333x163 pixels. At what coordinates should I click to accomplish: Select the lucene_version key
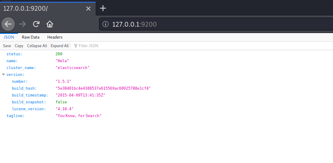point(29,109)
